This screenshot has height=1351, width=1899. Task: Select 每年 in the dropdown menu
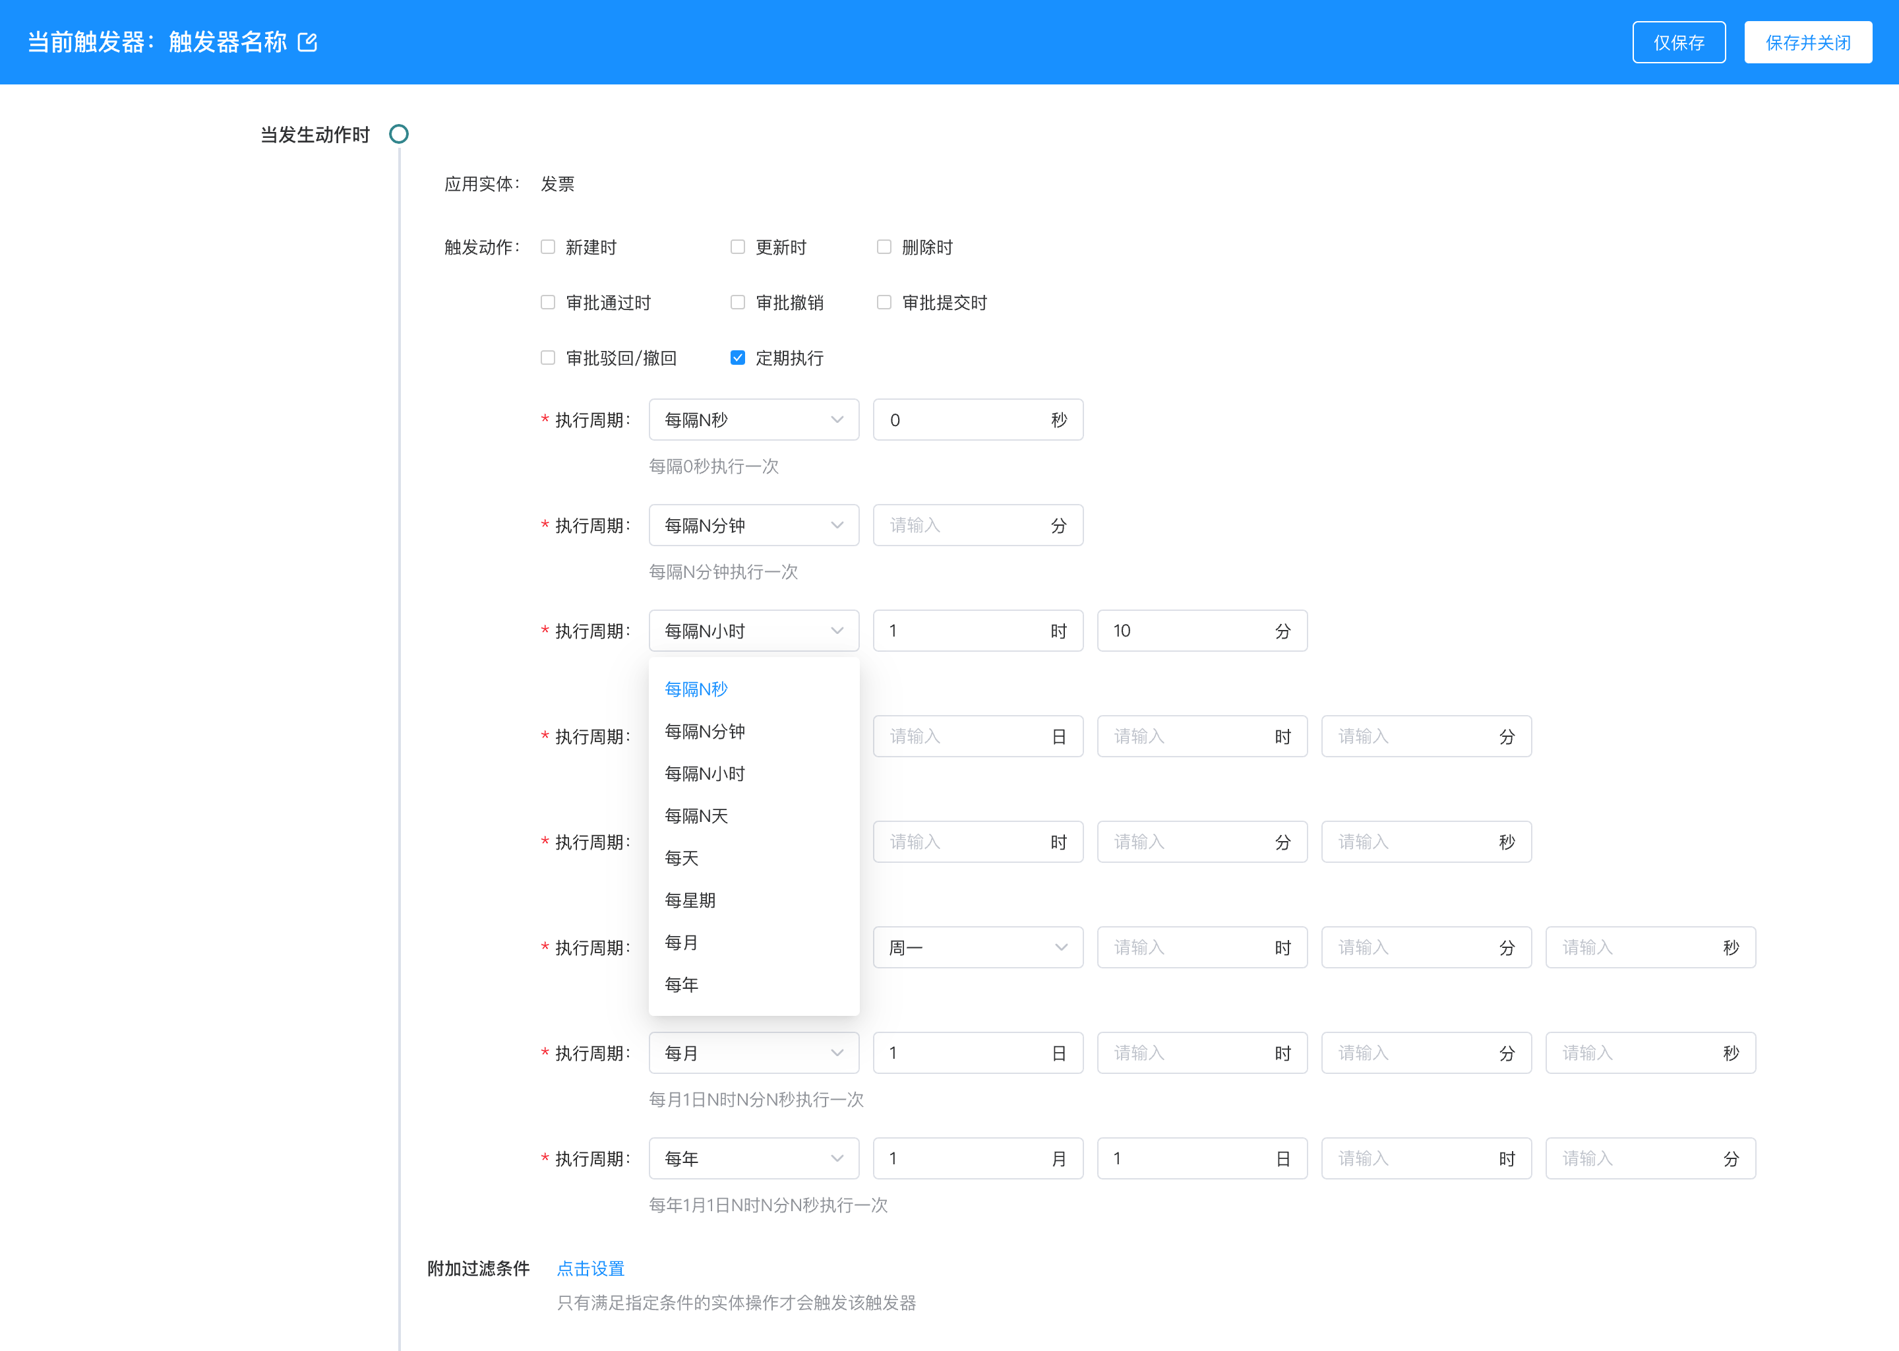682,985
